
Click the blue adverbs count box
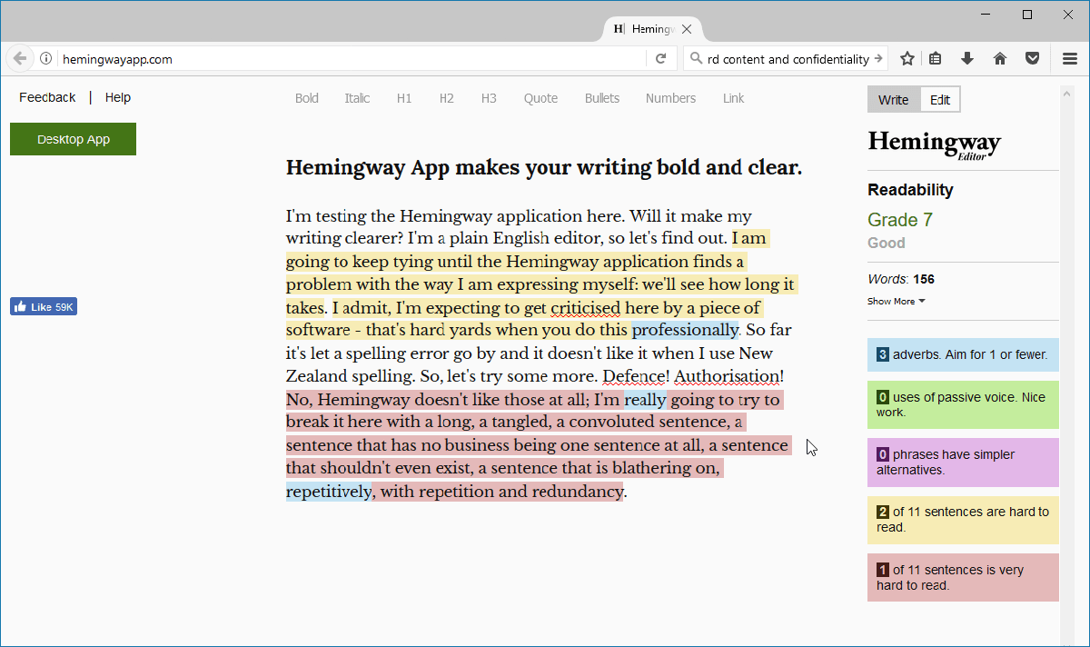(963, 354)
